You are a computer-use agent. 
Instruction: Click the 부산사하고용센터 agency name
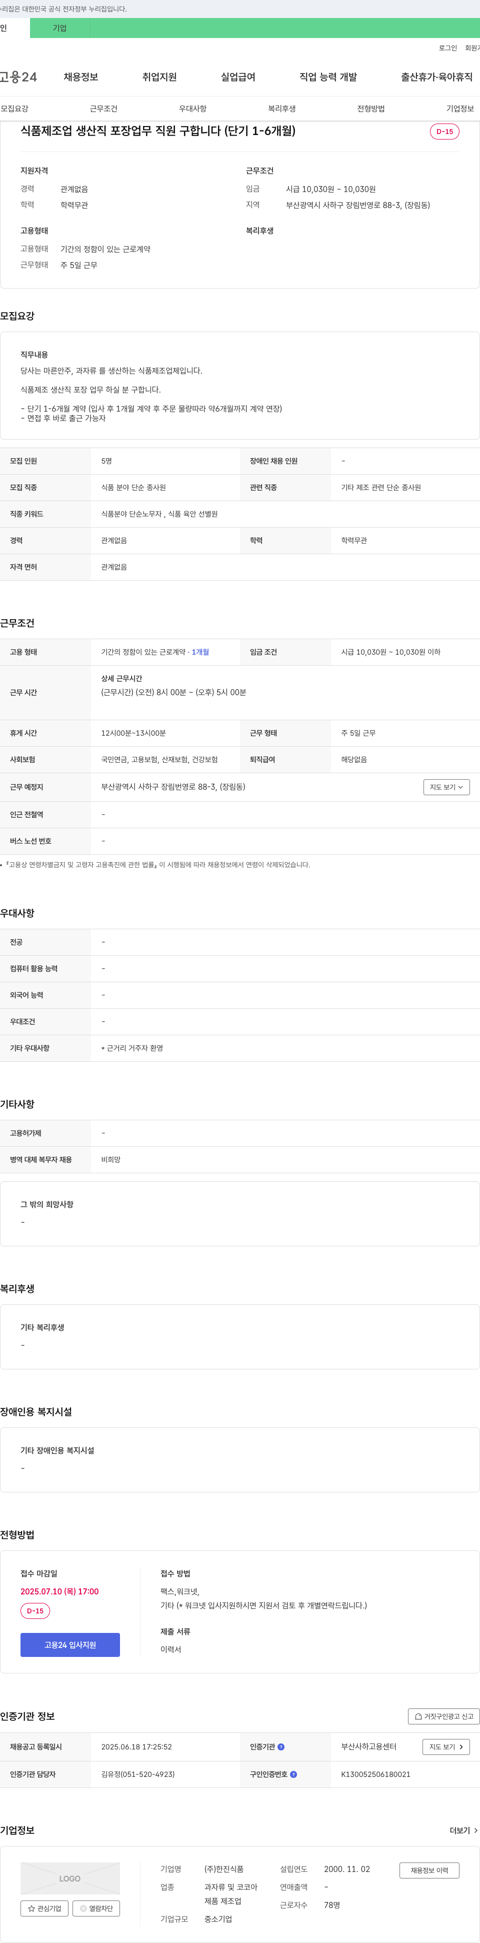click(x=368, y=1747)
